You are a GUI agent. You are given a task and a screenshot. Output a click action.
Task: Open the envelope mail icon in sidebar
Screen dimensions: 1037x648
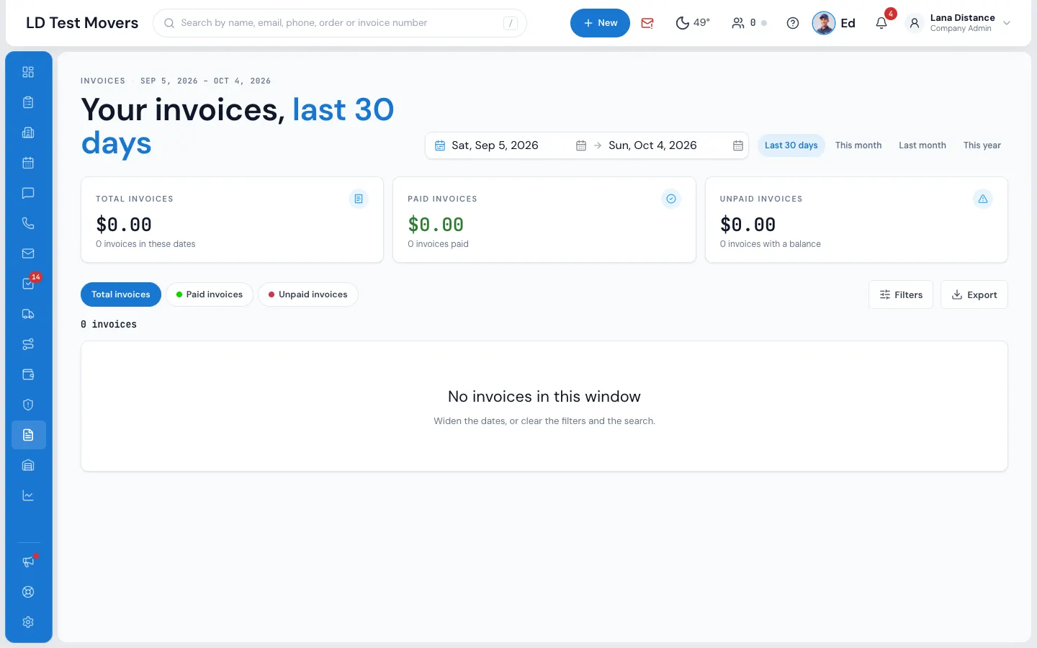[28, 253]
